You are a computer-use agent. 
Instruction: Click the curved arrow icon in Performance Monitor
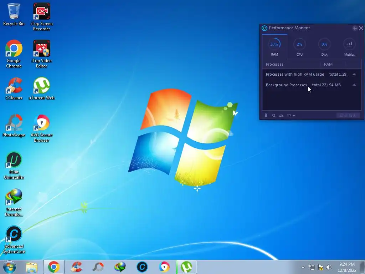point(281,116)
